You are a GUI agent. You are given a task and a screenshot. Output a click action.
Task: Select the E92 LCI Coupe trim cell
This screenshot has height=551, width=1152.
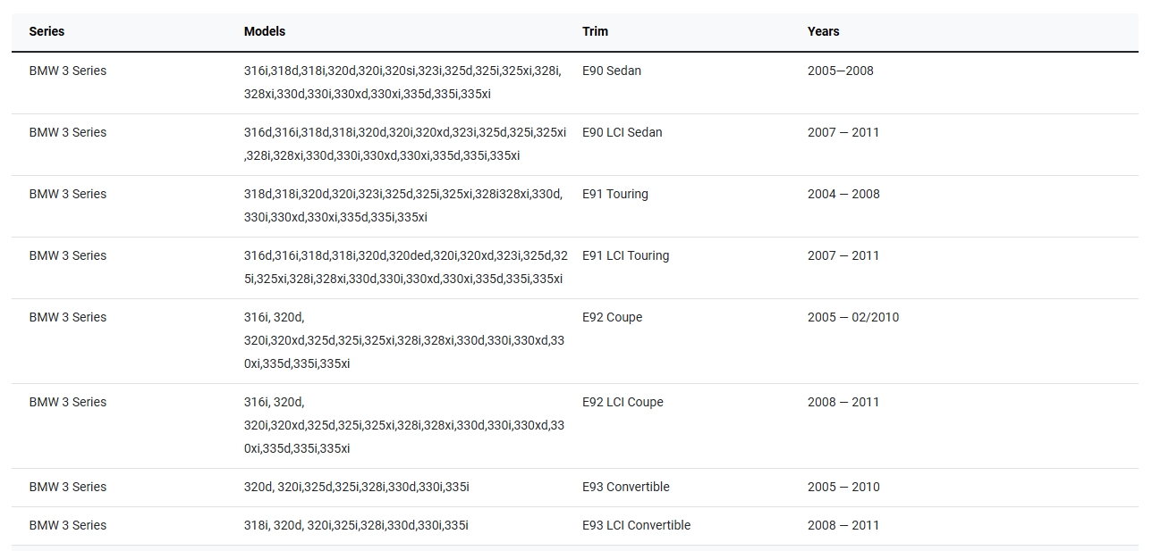pyautogui.click(x=623, y=402)
